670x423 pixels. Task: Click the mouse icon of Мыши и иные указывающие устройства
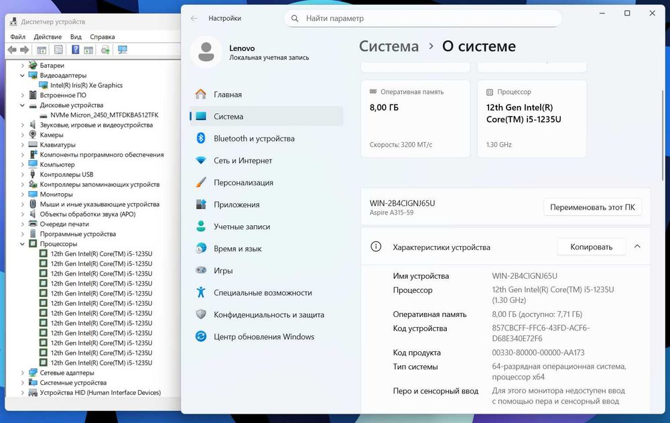tap(33, 204)
